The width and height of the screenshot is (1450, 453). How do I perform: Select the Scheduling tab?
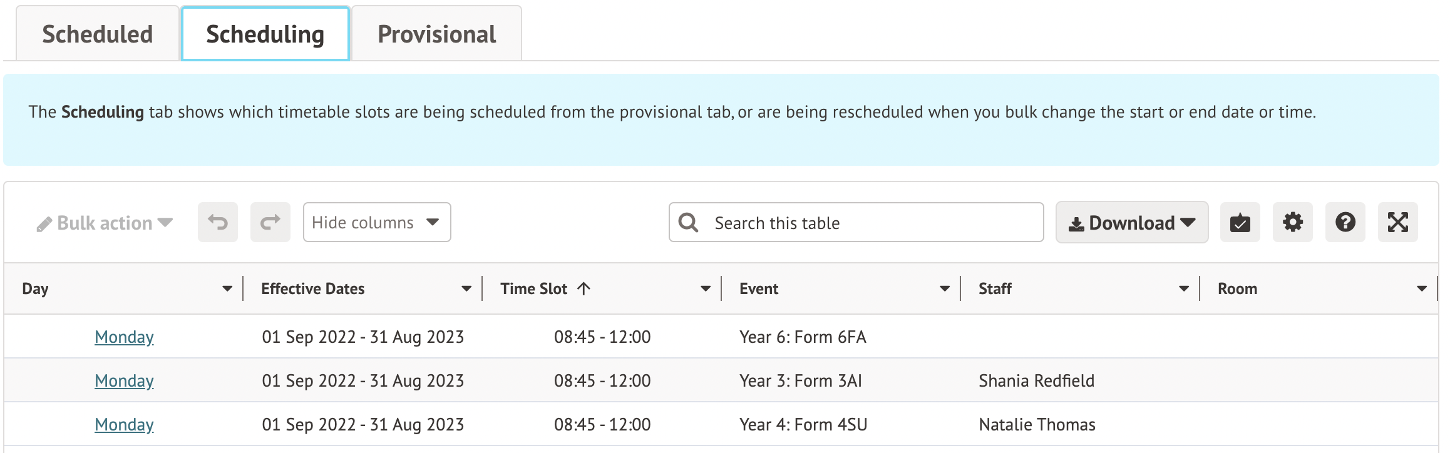click(265, 34)
